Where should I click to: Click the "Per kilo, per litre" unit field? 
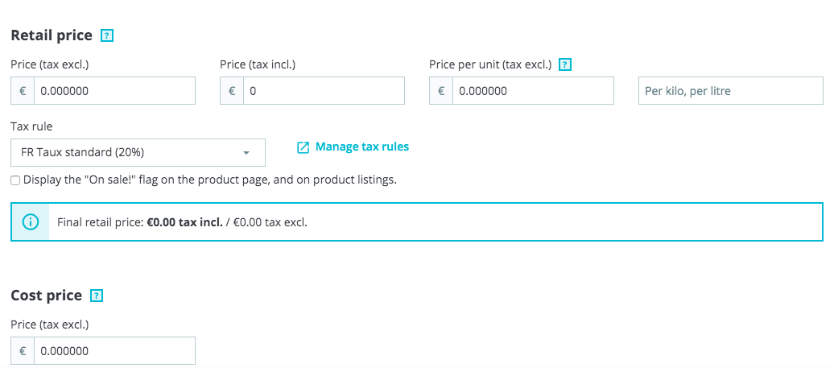(x=731, y=91)
